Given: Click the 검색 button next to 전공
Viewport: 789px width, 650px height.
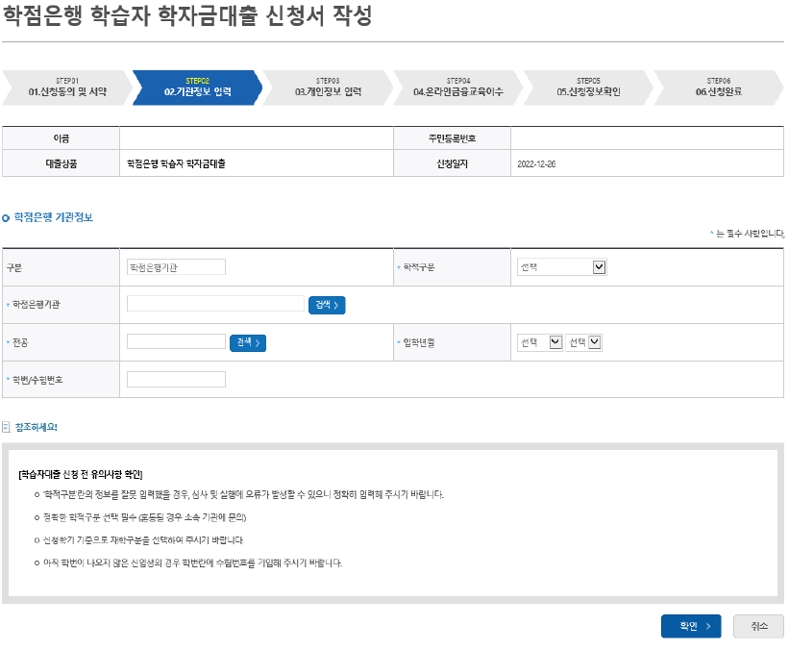Looking at the screenshot, I should tap(248, 341).
